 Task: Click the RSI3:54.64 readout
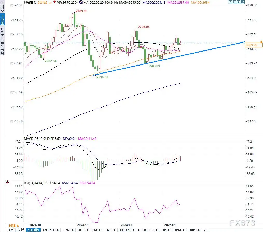pyautogui.click(x=87, y=183)
